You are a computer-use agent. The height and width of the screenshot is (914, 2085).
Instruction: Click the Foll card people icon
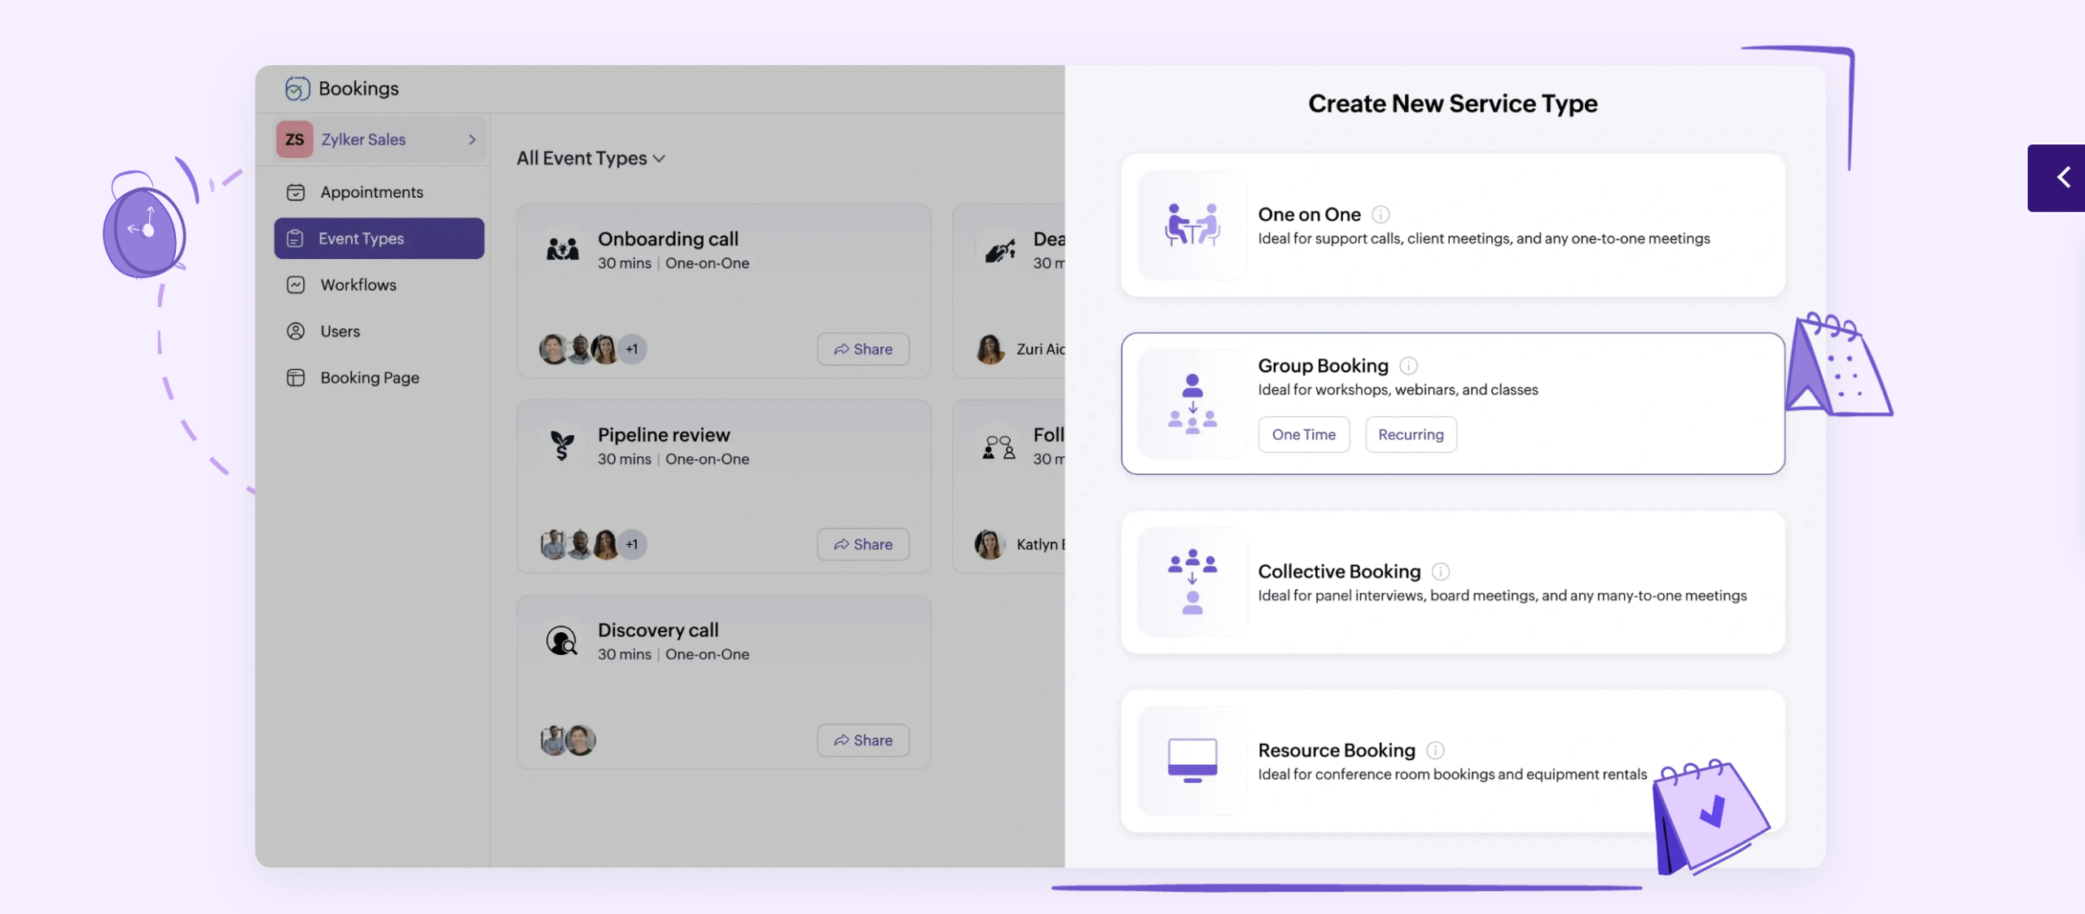tap(999, 447)
